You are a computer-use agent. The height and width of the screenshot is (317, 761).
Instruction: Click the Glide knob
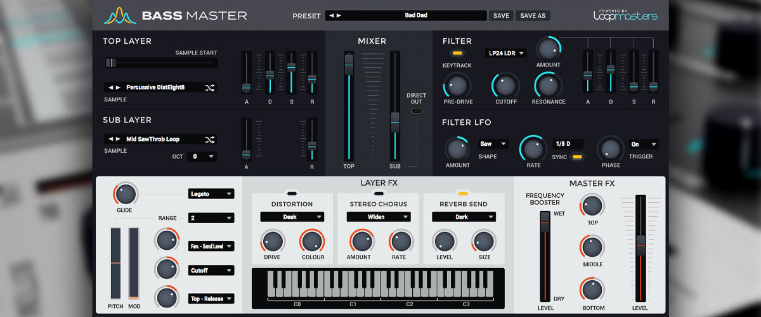pyautogui.click(x=125, y=193)
